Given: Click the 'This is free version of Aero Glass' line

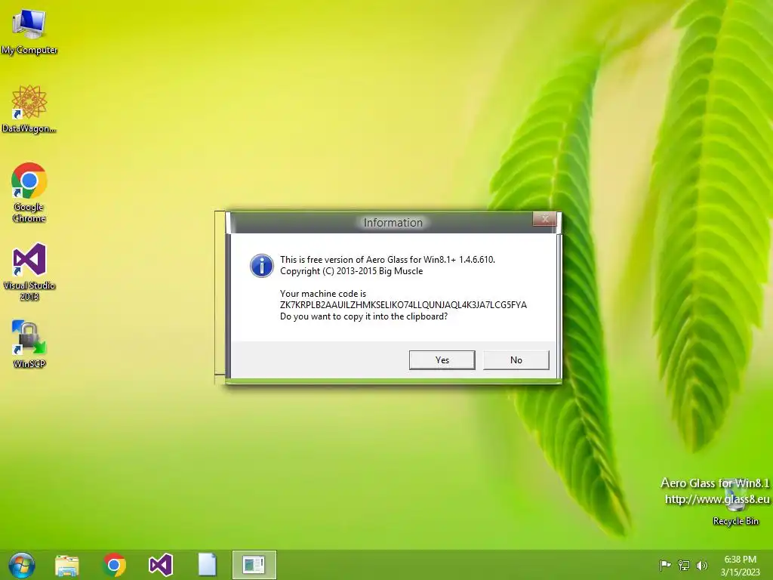Looking at the screenshot, I should click(387, 260).
